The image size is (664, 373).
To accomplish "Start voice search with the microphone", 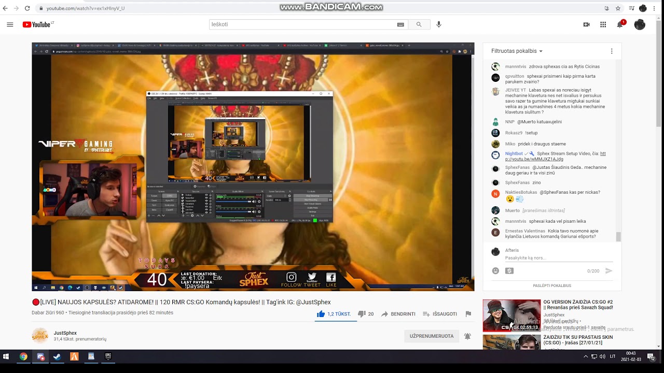I will pos(439,24).
